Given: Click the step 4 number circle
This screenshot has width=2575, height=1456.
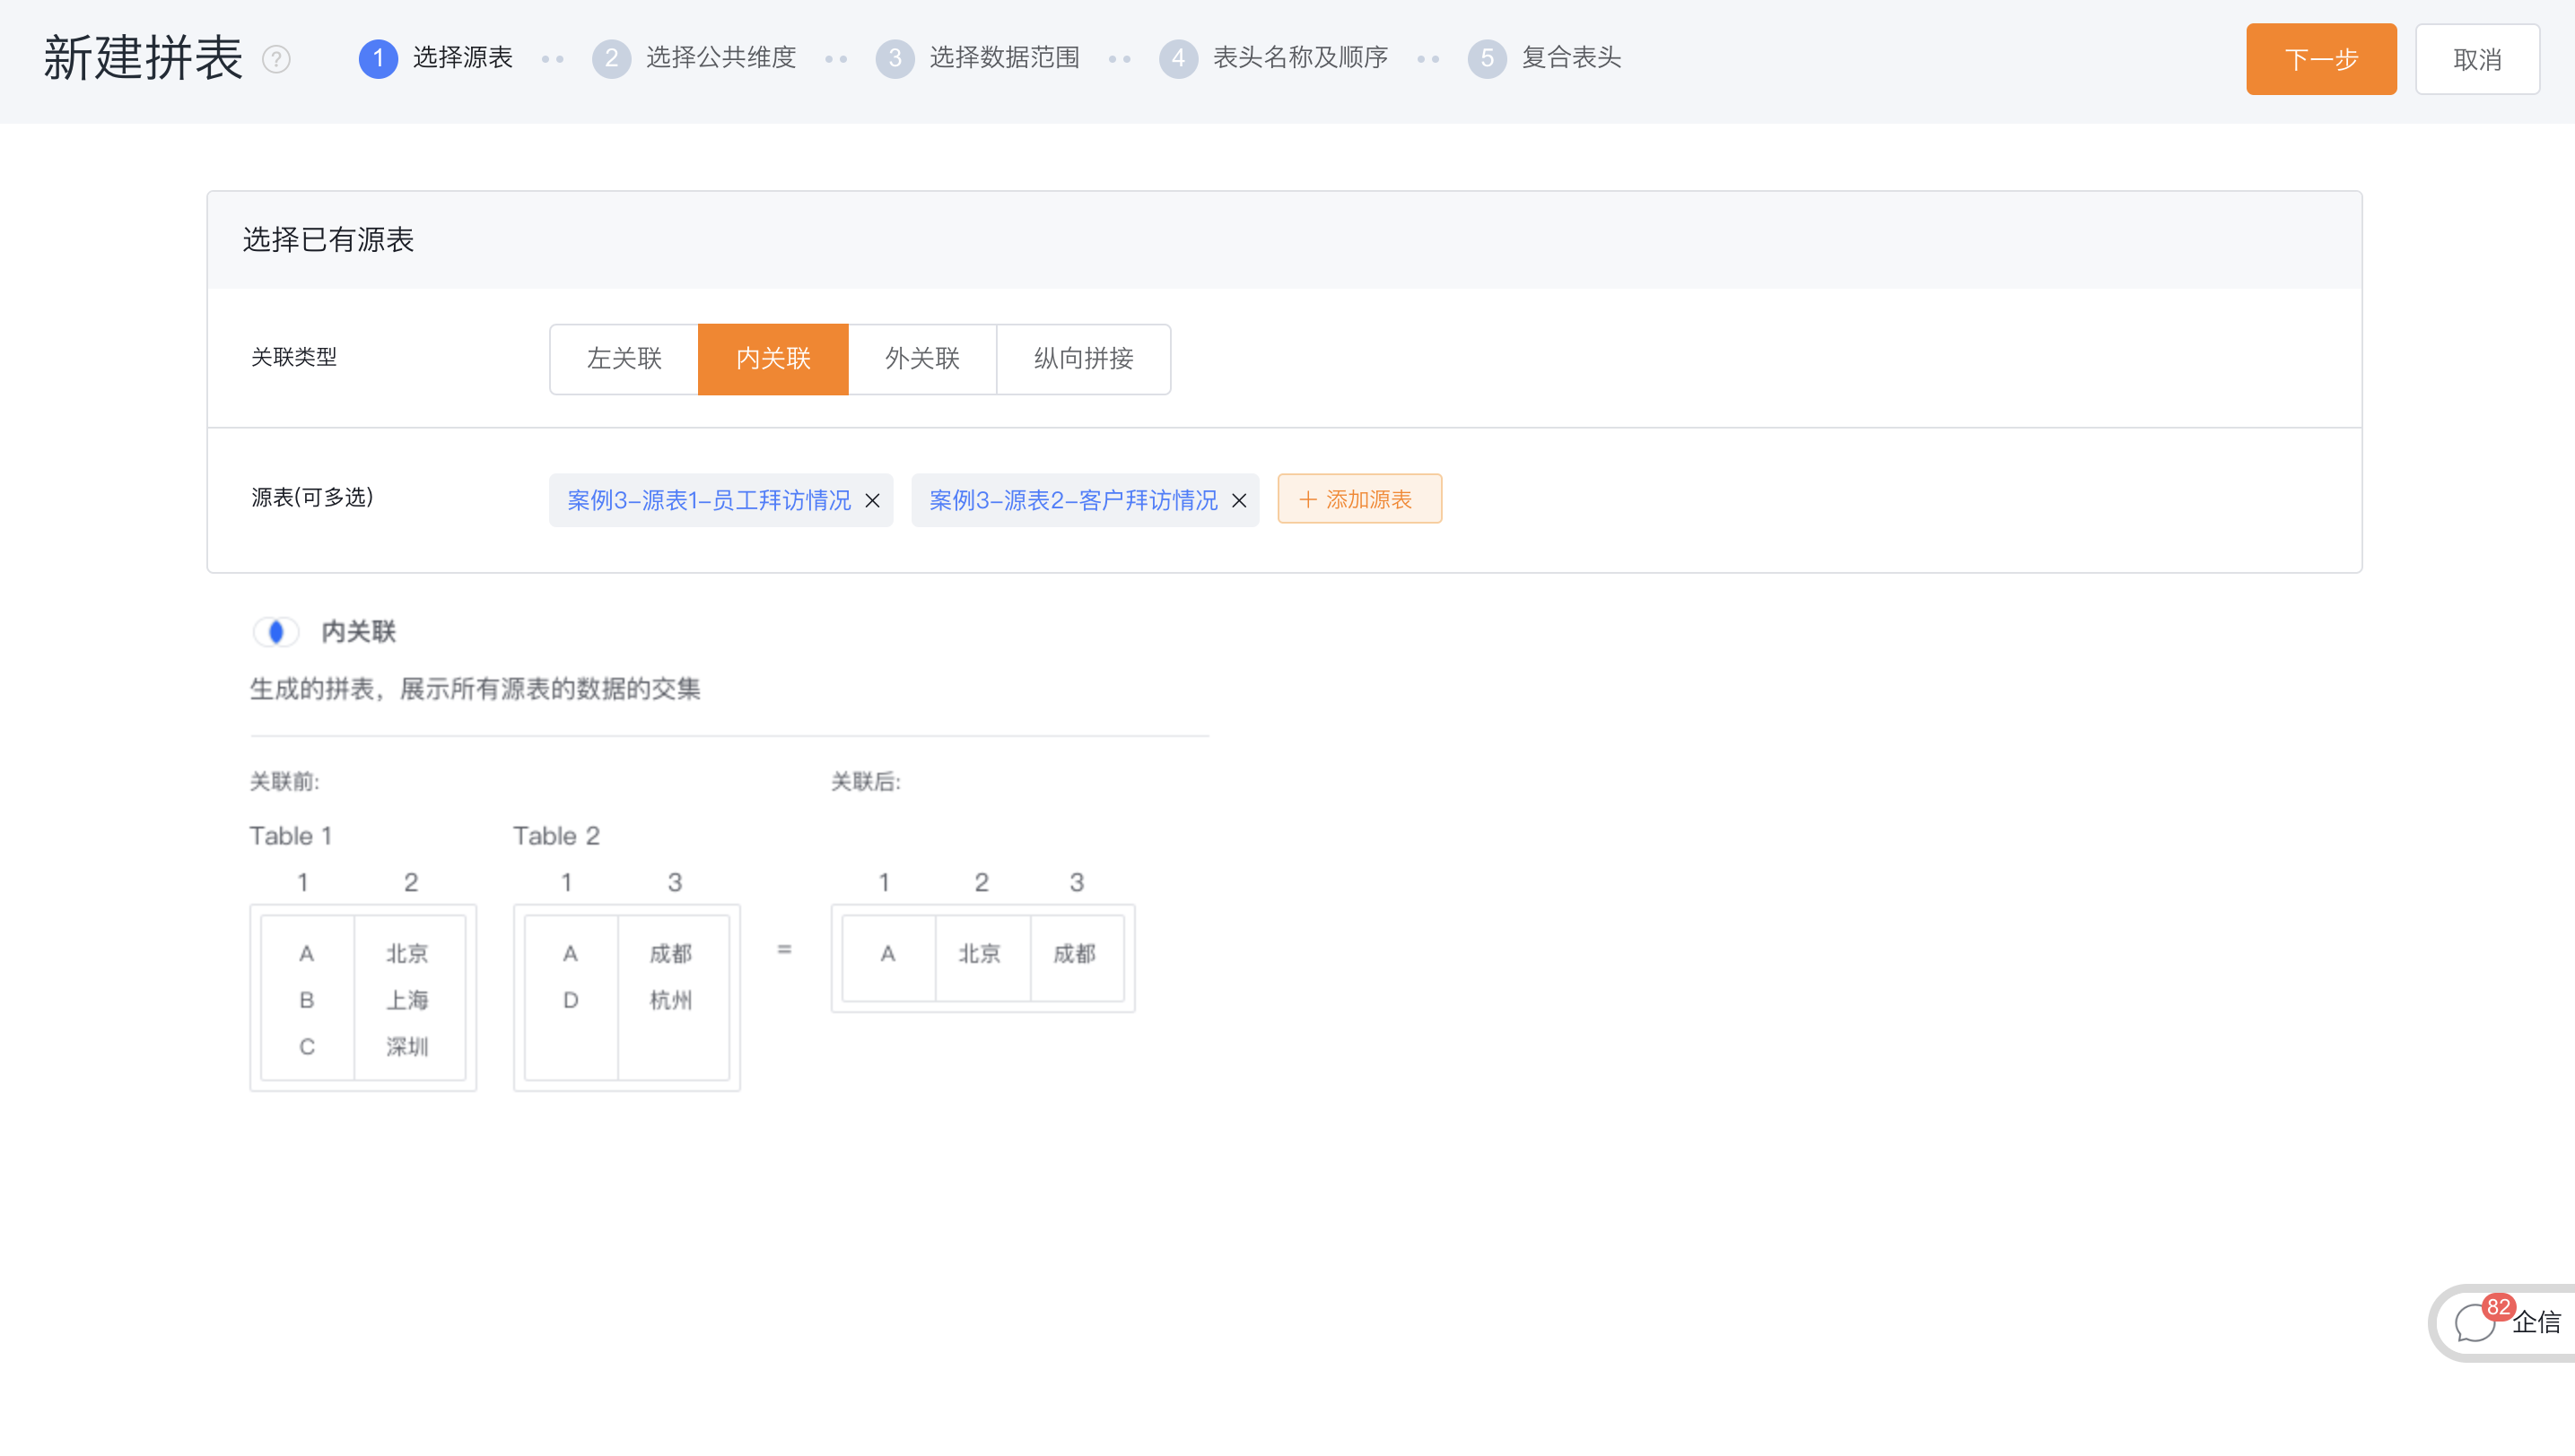Looking at the screenshot, I should (x=1178, y=58).
